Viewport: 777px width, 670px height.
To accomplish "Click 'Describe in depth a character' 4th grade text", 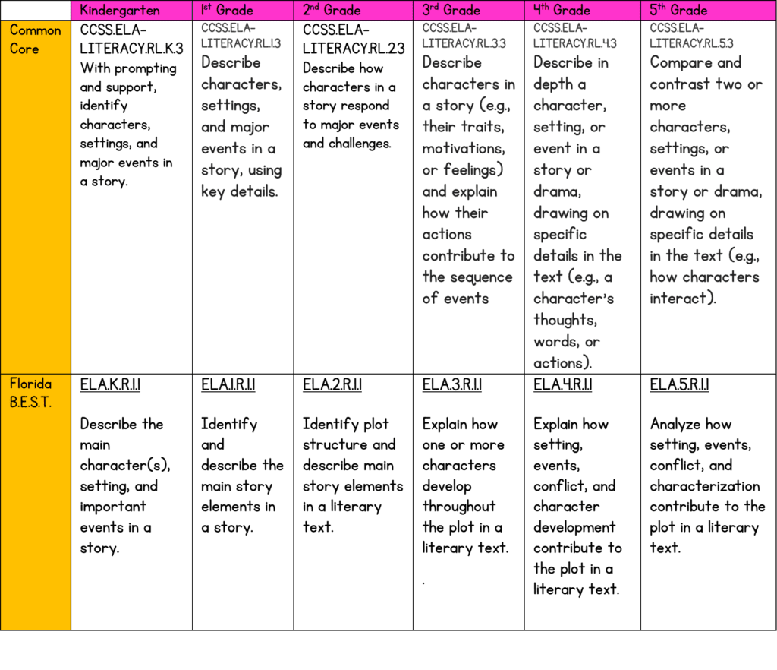I will click(x=571, y=84).
